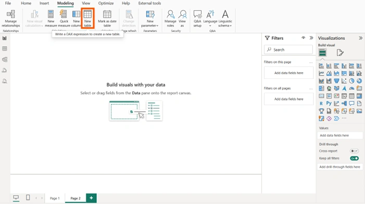Switch to Model view in left sidebar
Screen dimensions: 365x204
point(5,59)
